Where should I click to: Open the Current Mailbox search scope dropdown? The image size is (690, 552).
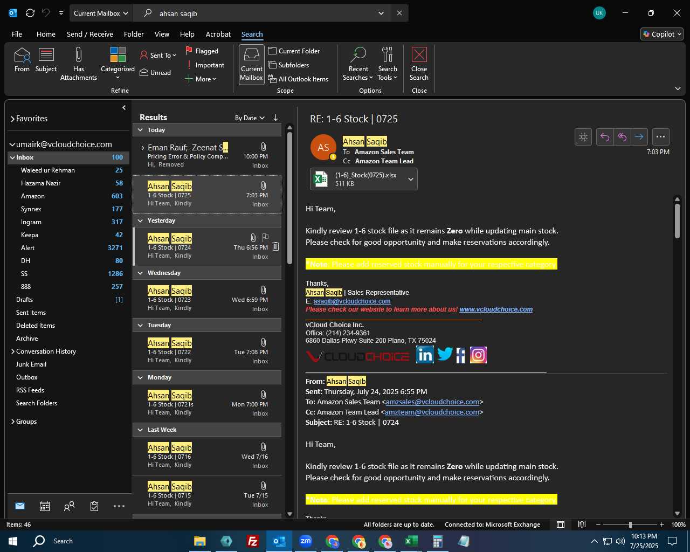101,13
